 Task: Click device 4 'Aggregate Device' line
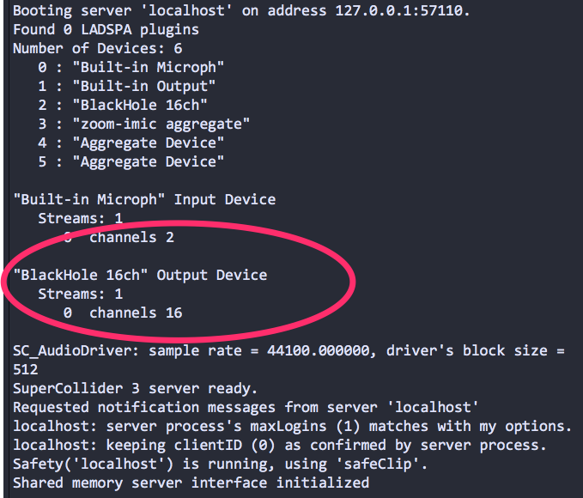coord(131,143)
